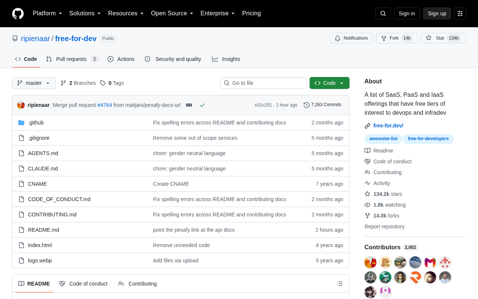Click the Notifications button
Screen dimensions: 478x299
click(351, 38)
